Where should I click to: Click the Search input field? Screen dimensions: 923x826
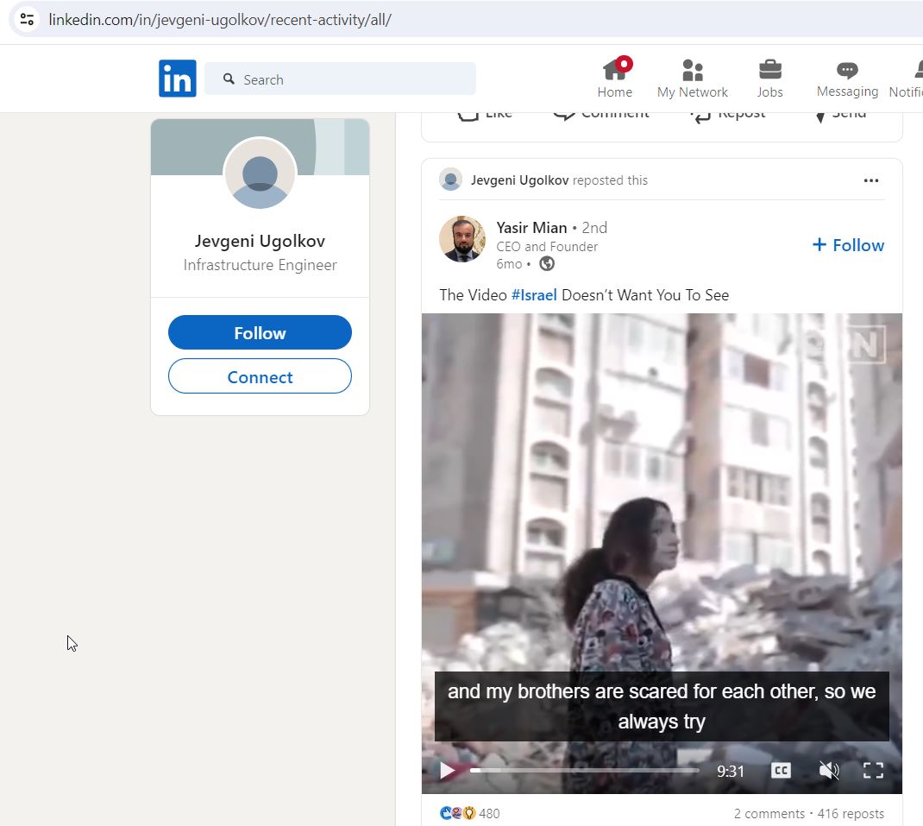pyautogui.click(x=340, y=79)
